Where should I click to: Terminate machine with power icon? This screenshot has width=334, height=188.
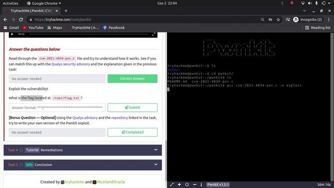coord(187,184)
